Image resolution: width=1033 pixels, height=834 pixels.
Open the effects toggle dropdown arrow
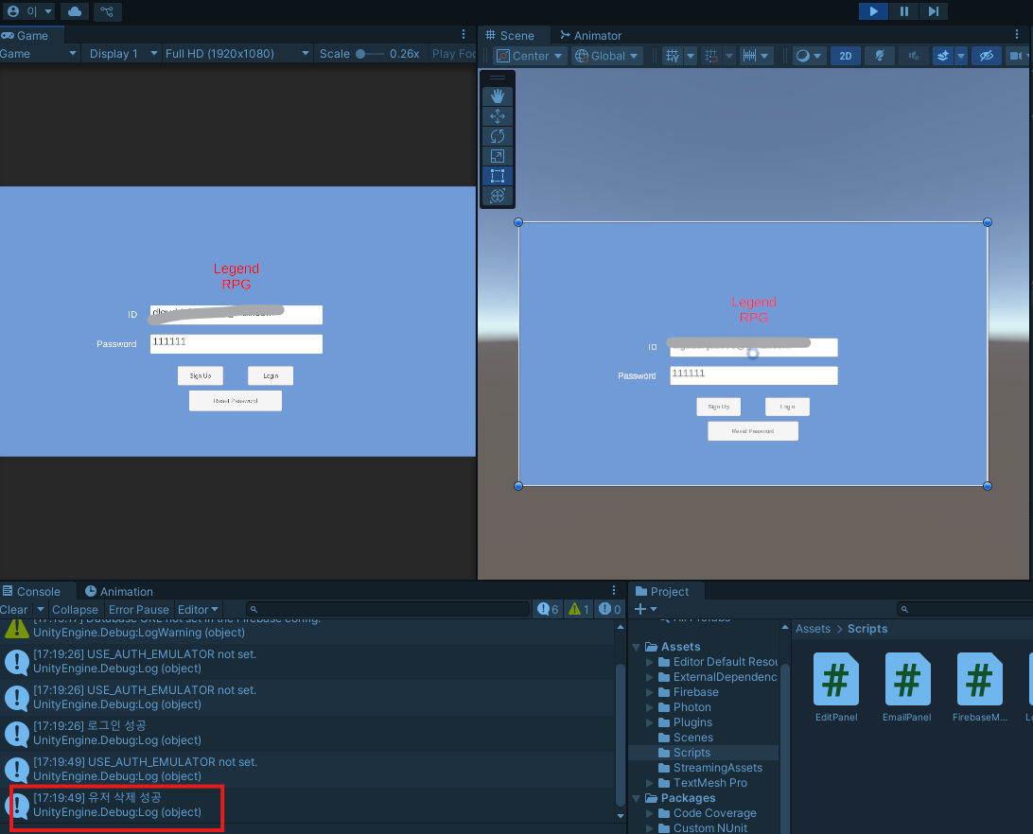(960, 56)
